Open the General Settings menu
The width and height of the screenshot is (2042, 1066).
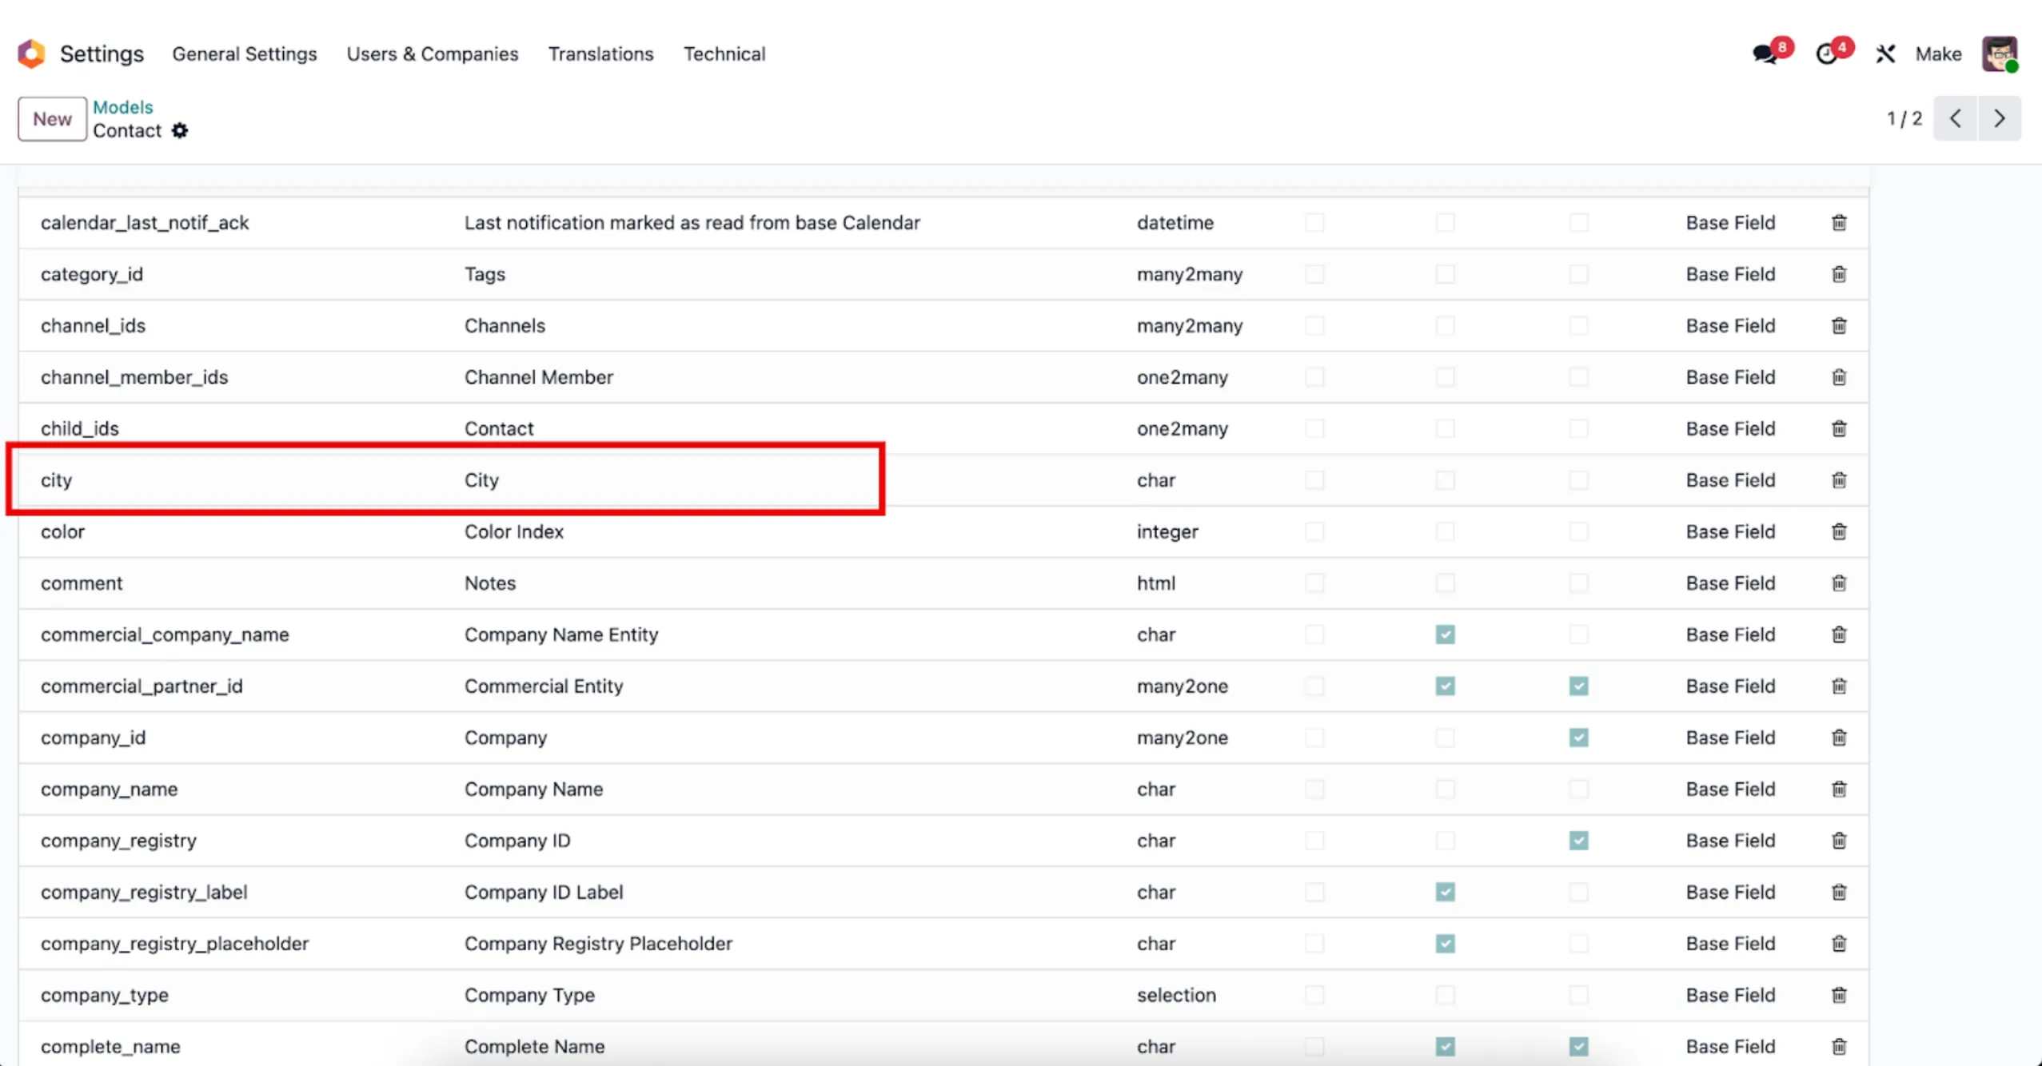pyautogui.click(x=245, y=54)
